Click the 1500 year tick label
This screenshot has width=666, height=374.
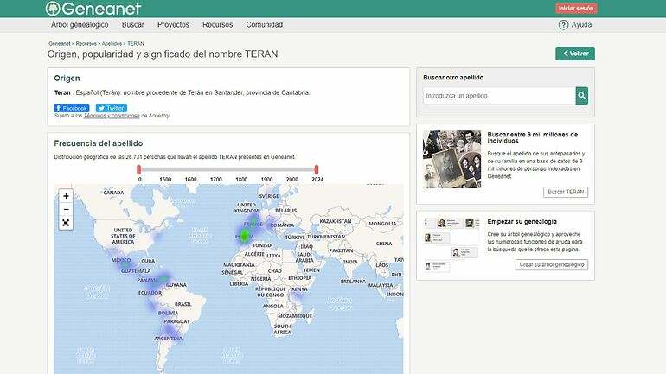pos(165,180)
